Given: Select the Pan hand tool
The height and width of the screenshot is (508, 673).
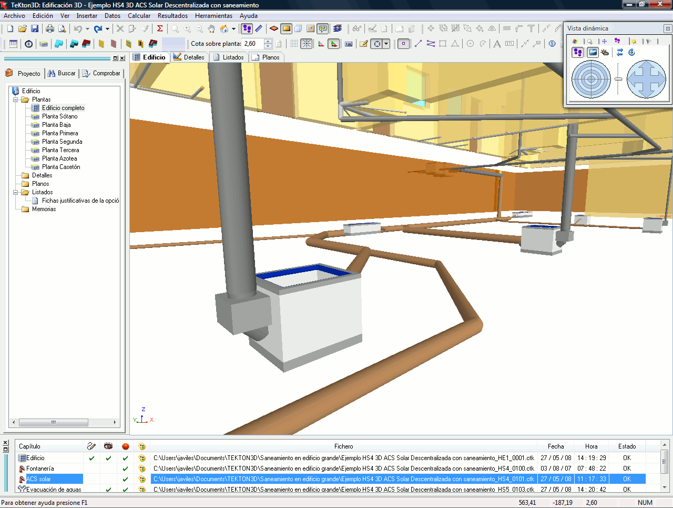Looking at the screenshot, I should point(211,29).
